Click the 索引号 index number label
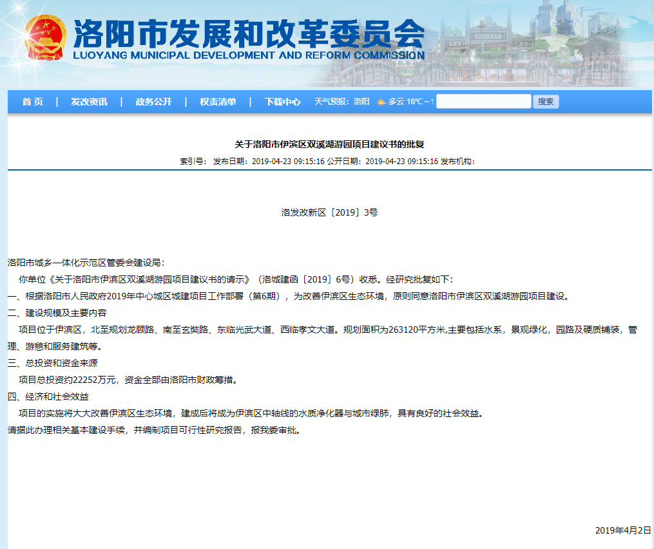654x549 pixels. [193, 162]
